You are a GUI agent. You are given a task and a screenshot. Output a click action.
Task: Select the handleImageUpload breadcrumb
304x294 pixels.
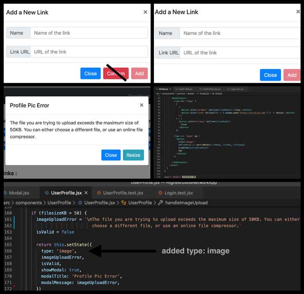click(186, 203)
